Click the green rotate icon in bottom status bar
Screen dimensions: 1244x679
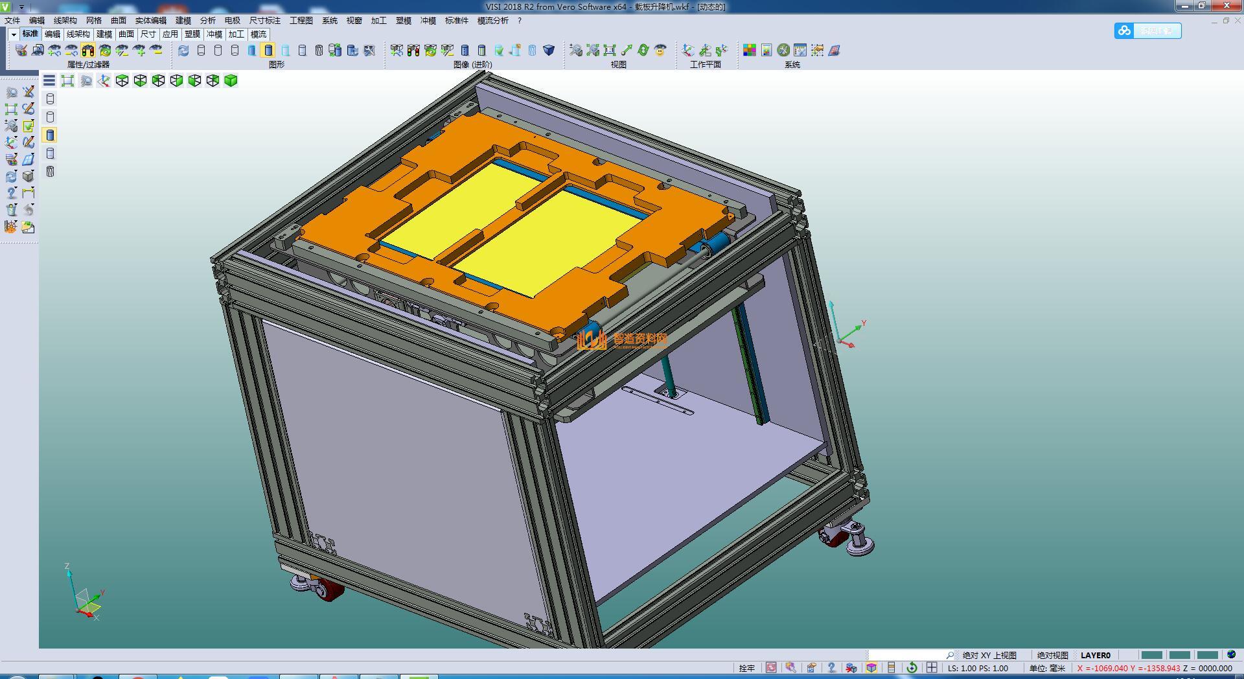point(912,668)
